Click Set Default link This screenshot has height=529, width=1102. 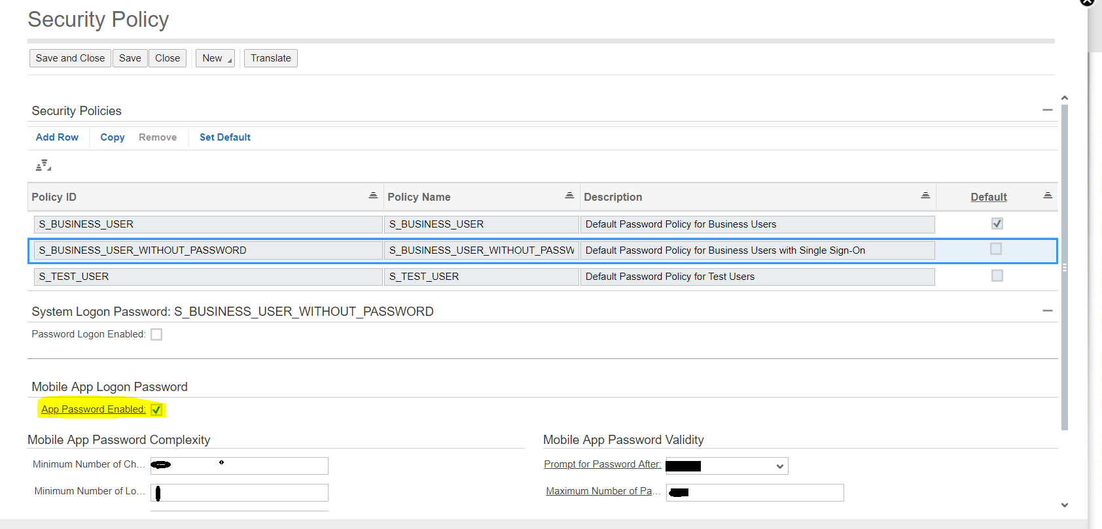click(225, 137)
